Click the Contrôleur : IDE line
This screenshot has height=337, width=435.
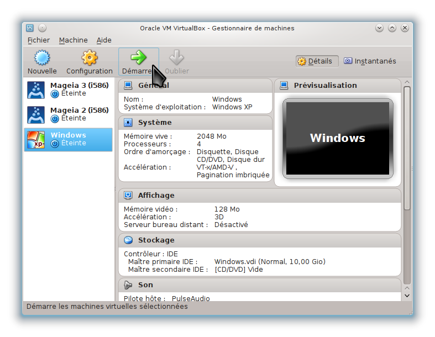[x=151, y=254]
